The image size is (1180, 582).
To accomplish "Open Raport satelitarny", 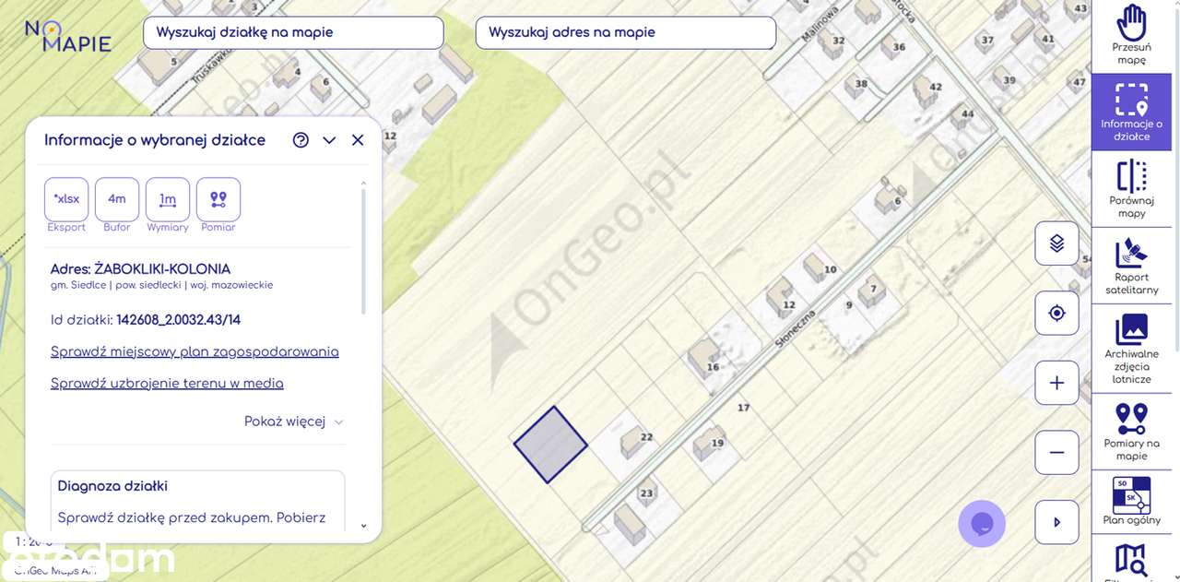I will point(1131,266).
